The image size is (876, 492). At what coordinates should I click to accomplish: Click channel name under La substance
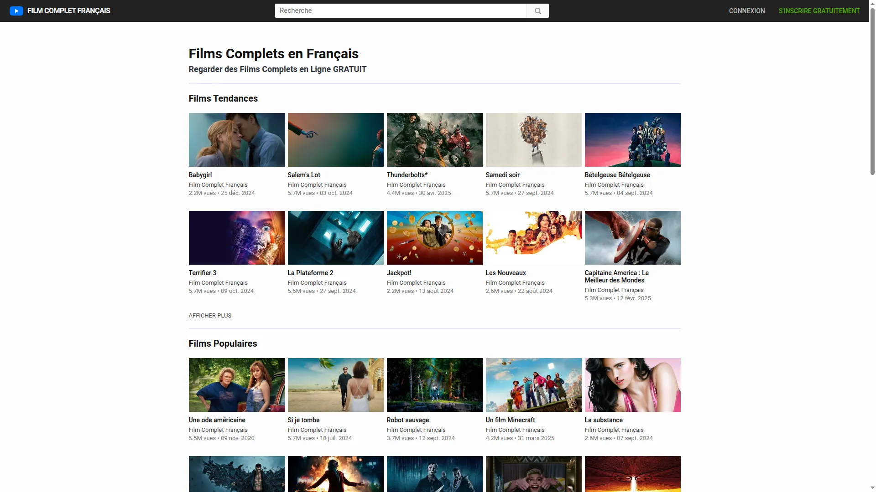(x=614, y=430)
